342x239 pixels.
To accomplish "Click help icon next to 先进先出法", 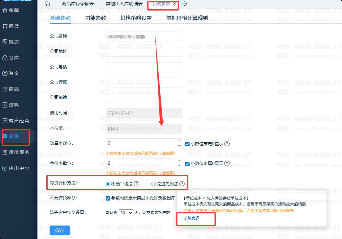I will tap(182, 184).
